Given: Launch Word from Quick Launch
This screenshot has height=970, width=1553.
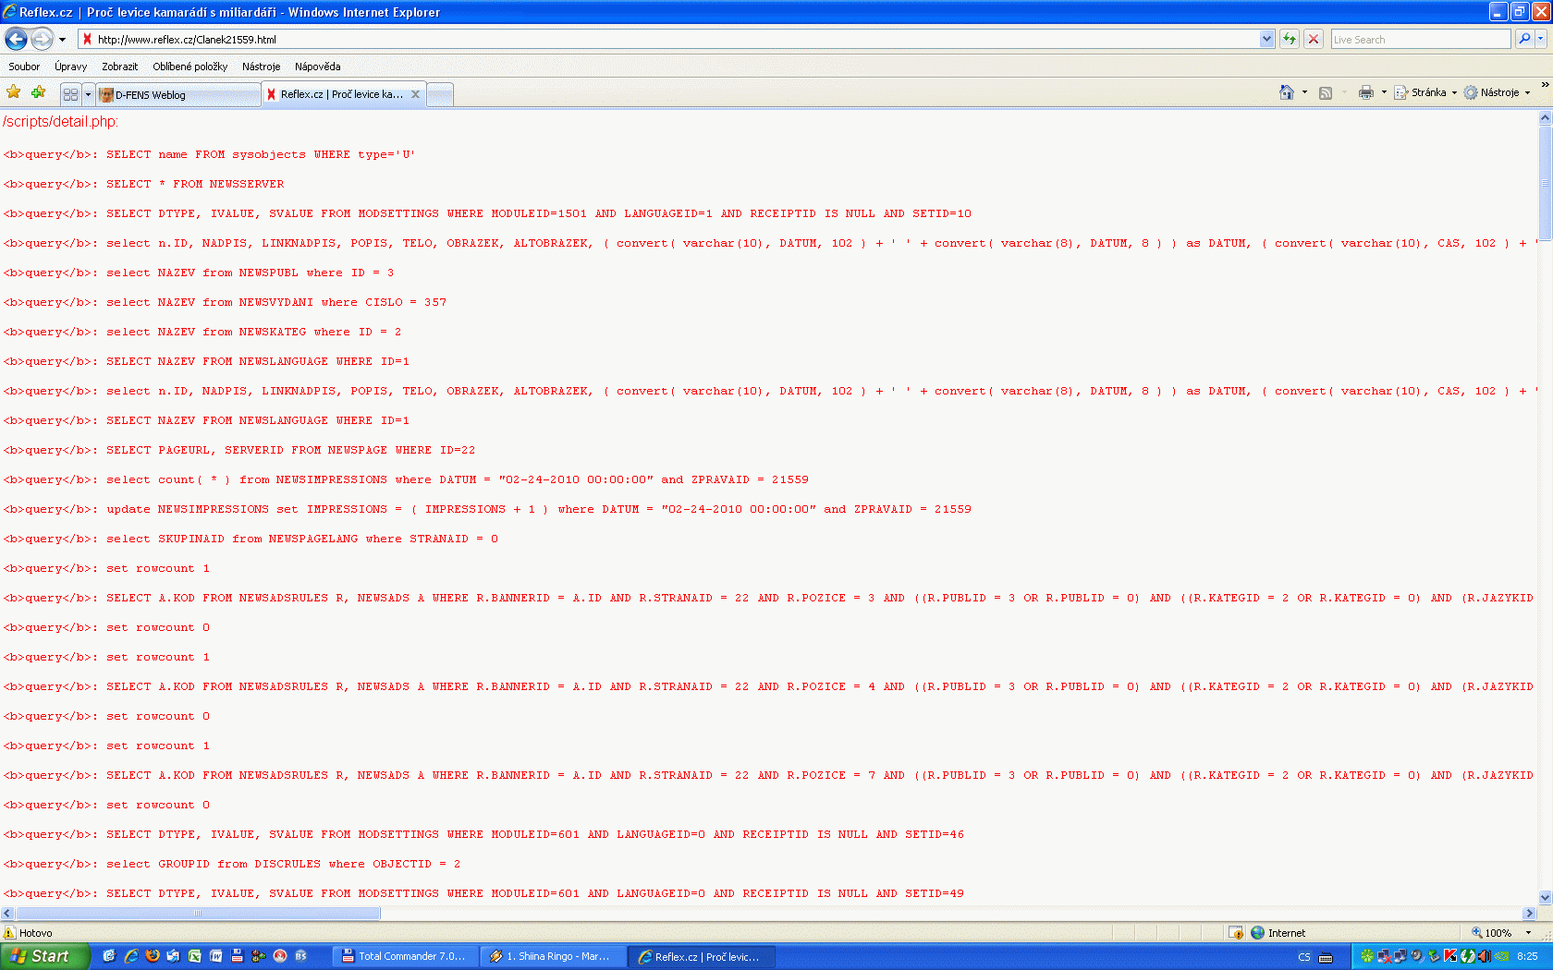Looking at the screenshot, I should [216, 956].
